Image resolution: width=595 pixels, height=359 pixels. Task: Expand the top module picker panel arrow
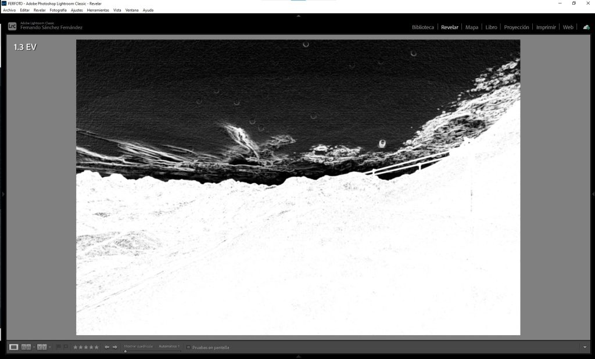pyautogui.click(x=298, y=16)
